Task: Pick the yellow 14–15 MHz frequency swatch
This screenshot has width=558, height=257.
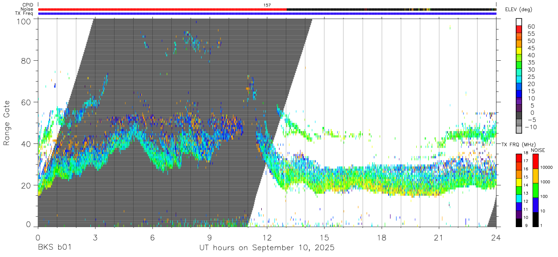Action: tap(518, 182)
